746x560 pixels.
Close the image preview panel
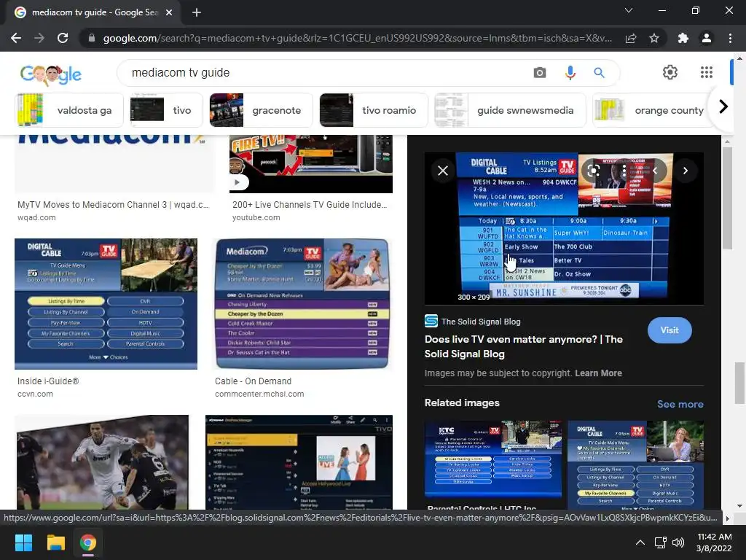(443, 171)
